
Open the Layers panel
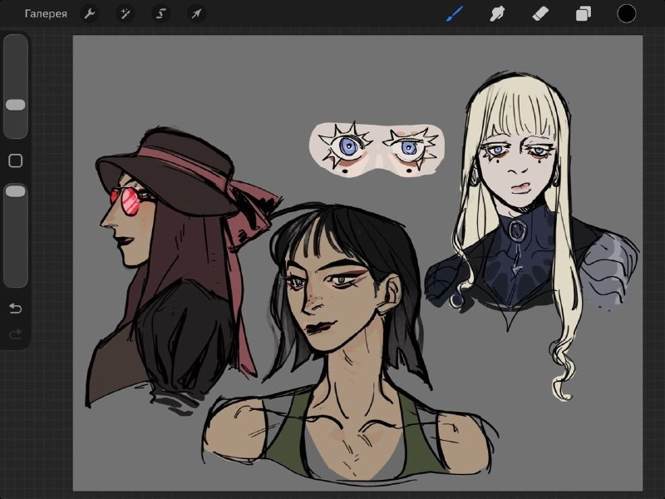coord(584,13)
